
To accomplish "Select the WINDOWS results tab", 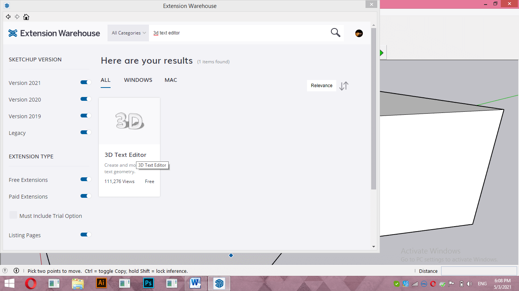I will coord(138,80).
